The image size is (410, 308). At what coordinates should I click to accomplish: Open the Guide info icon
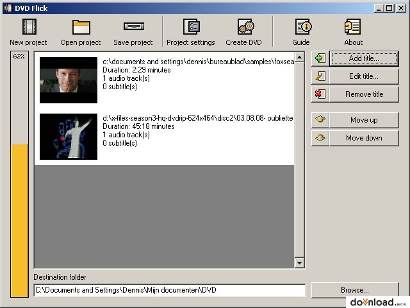click(x=303, y=26)
